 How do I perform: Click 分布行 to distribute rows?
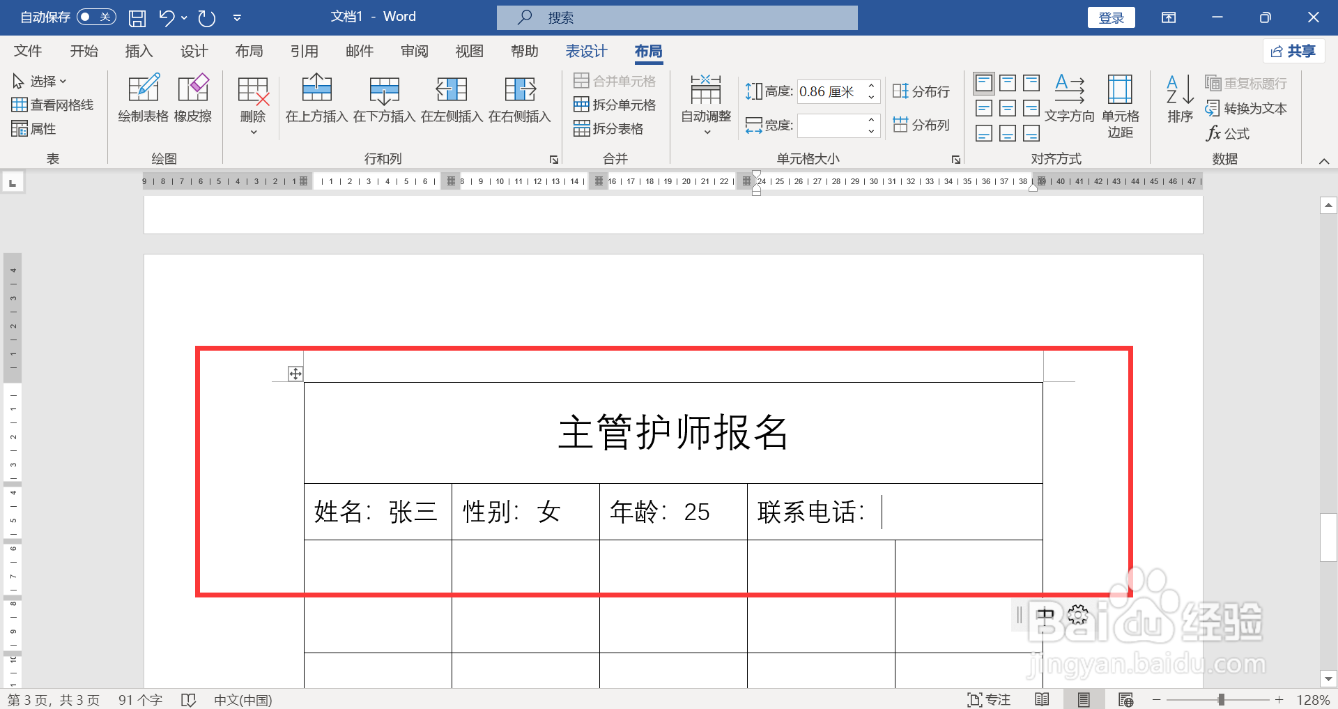click(921, 91)
